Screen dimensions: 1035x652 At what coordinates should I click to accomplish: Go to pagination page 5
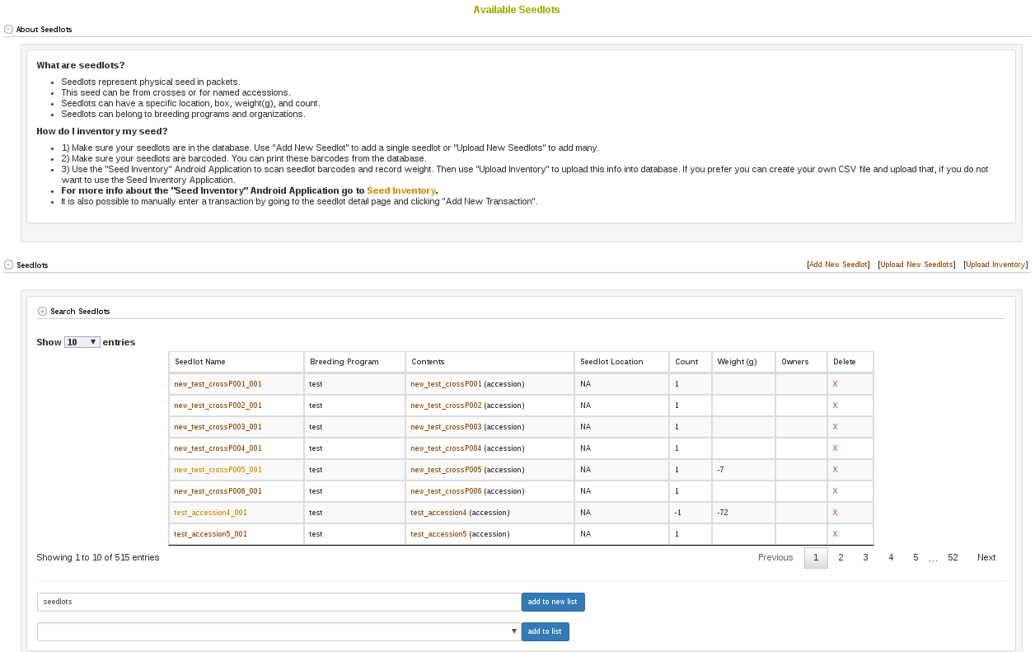pyautogui.click(x=916, y=558)
